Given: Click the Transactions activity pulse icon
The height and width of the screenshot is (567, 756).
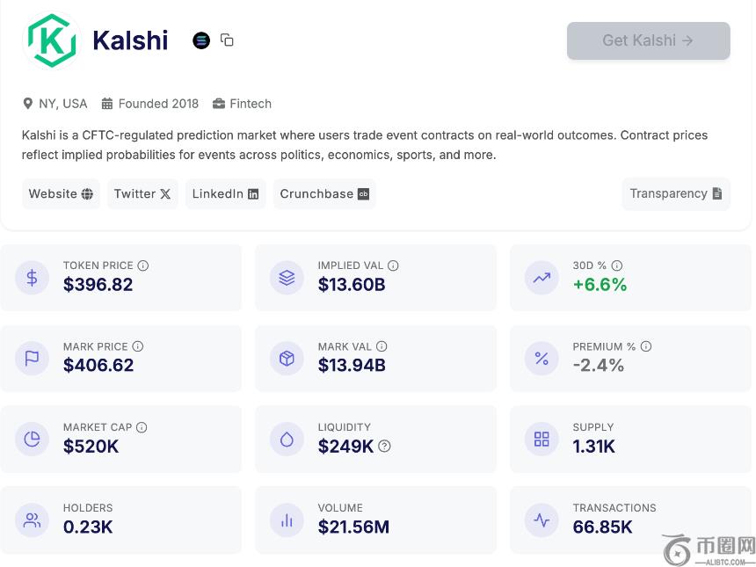Looking at the screenshot, I should click(542, 520).
